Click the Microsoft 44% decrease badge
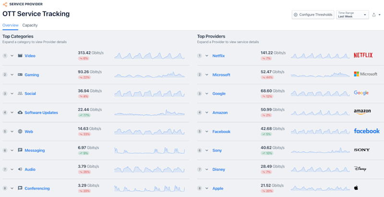 click(x=267, y=77)
